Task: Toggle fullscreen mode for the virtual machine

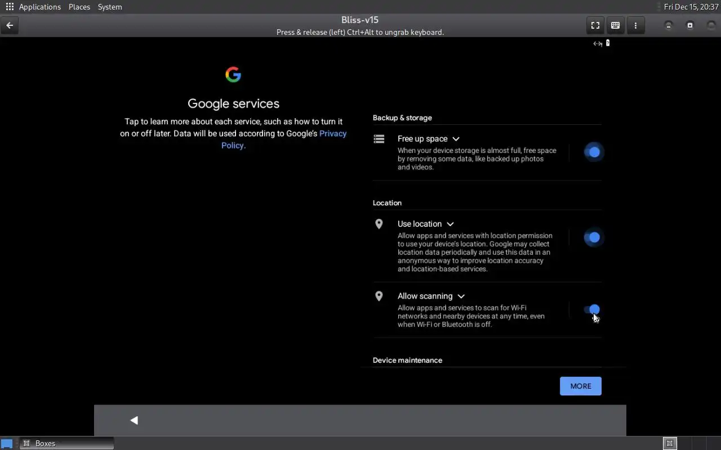Action: coord(595,25)
